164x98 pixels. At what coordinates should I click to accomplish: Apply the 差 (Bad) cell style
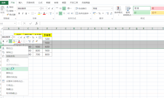tap(157, 8)
